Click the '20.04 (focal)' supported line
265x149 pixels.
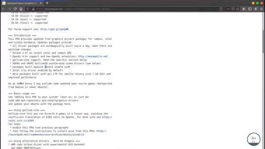(28, 23)
